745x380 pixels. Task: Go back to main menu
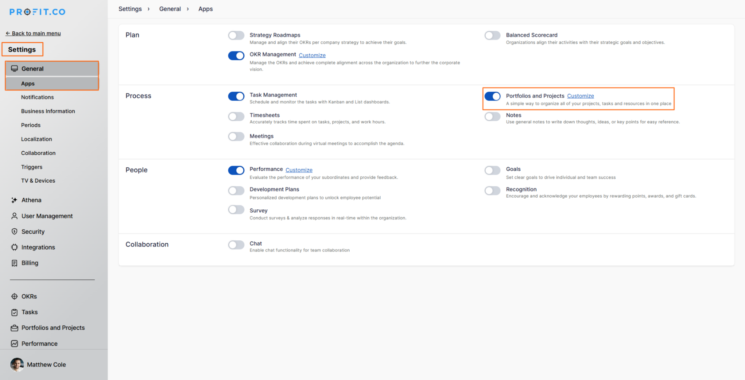pos(33,34)
